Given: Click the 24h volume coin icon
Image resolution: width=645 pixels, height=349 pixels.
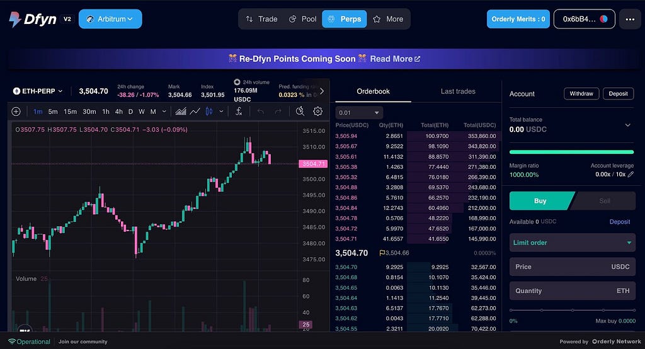Looking at the screenshot, I should point(237,82).
